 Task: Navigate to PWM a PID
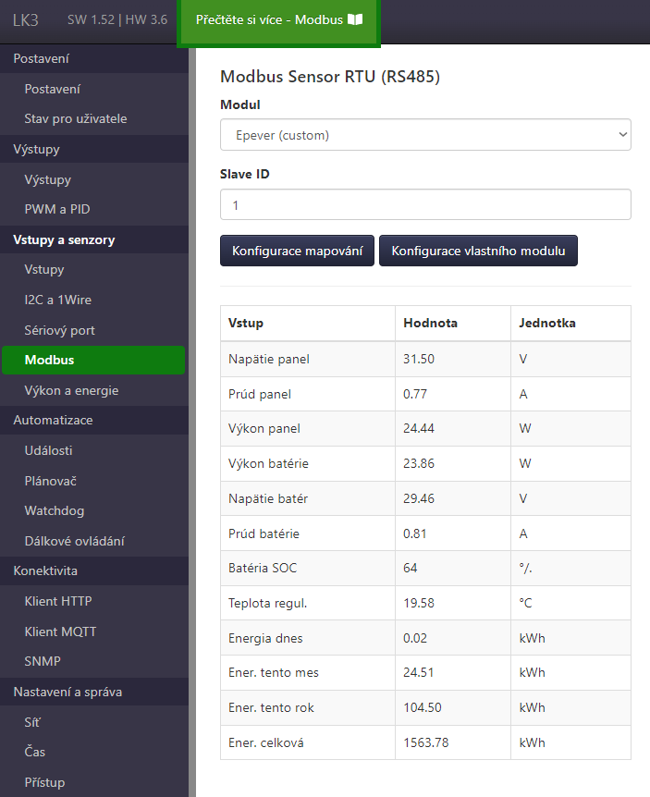coord(57,209)
